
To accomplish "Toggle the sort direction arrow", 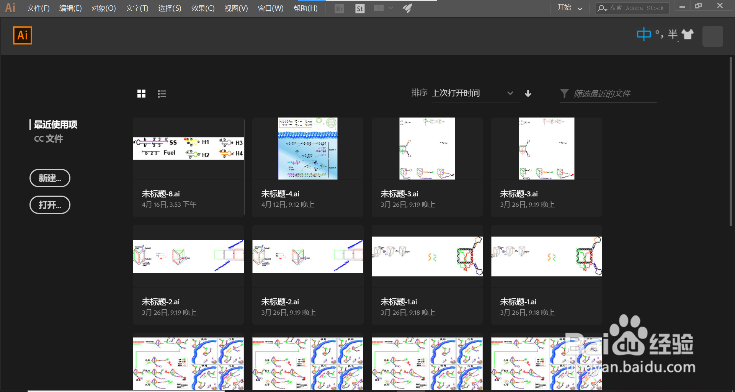I will click(x=528, y=93).
